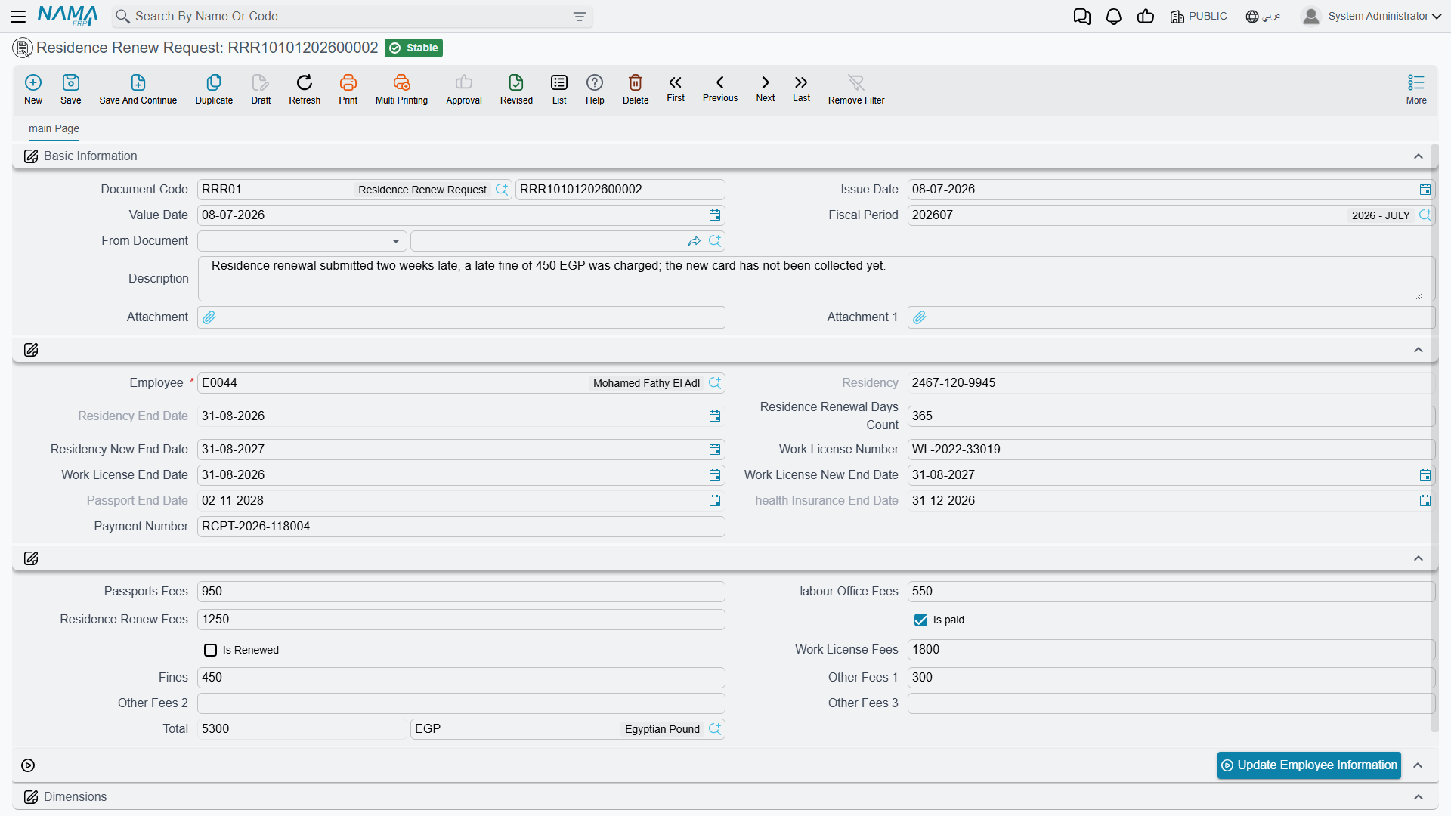The height and width of the screenshot is (816, 1451).
Task: Select the main Page tab
Action: [54, 128]
